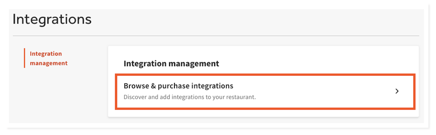Click the word 'restaurant' in the row description
The image size is (436, 135).
pos(241,97)
